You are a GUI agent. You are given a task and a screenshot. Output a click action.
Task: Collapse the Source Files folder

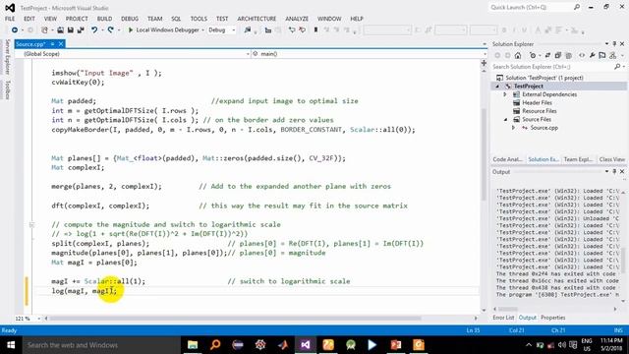pos(505,120)
